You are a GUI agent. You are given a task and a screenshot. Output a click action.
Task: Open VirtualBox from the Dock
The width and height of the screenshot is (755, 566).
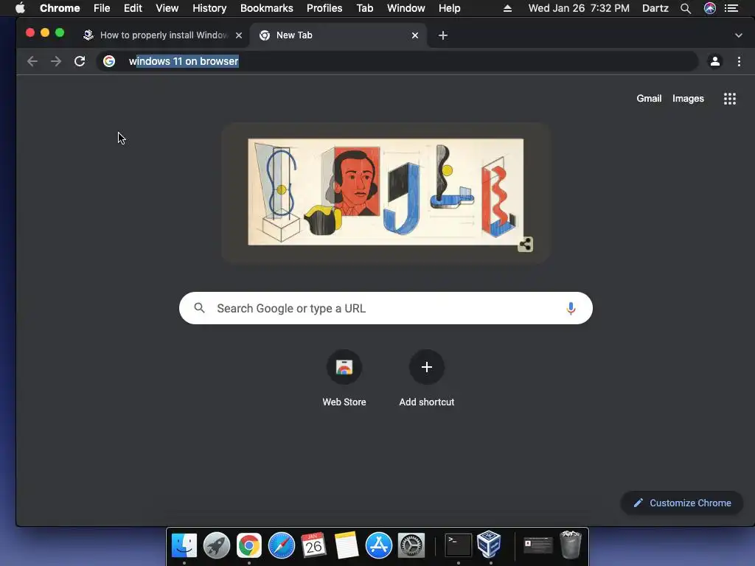(490, 545)
